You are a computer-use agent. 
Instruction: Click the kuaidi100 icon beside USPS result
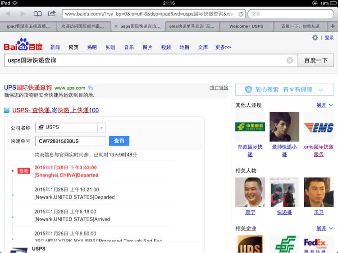[7, 110]
